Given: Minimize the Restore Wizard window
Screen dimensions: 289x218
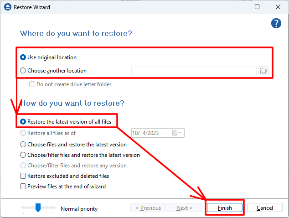Looking at the screenshot, I should coord(237,7).
